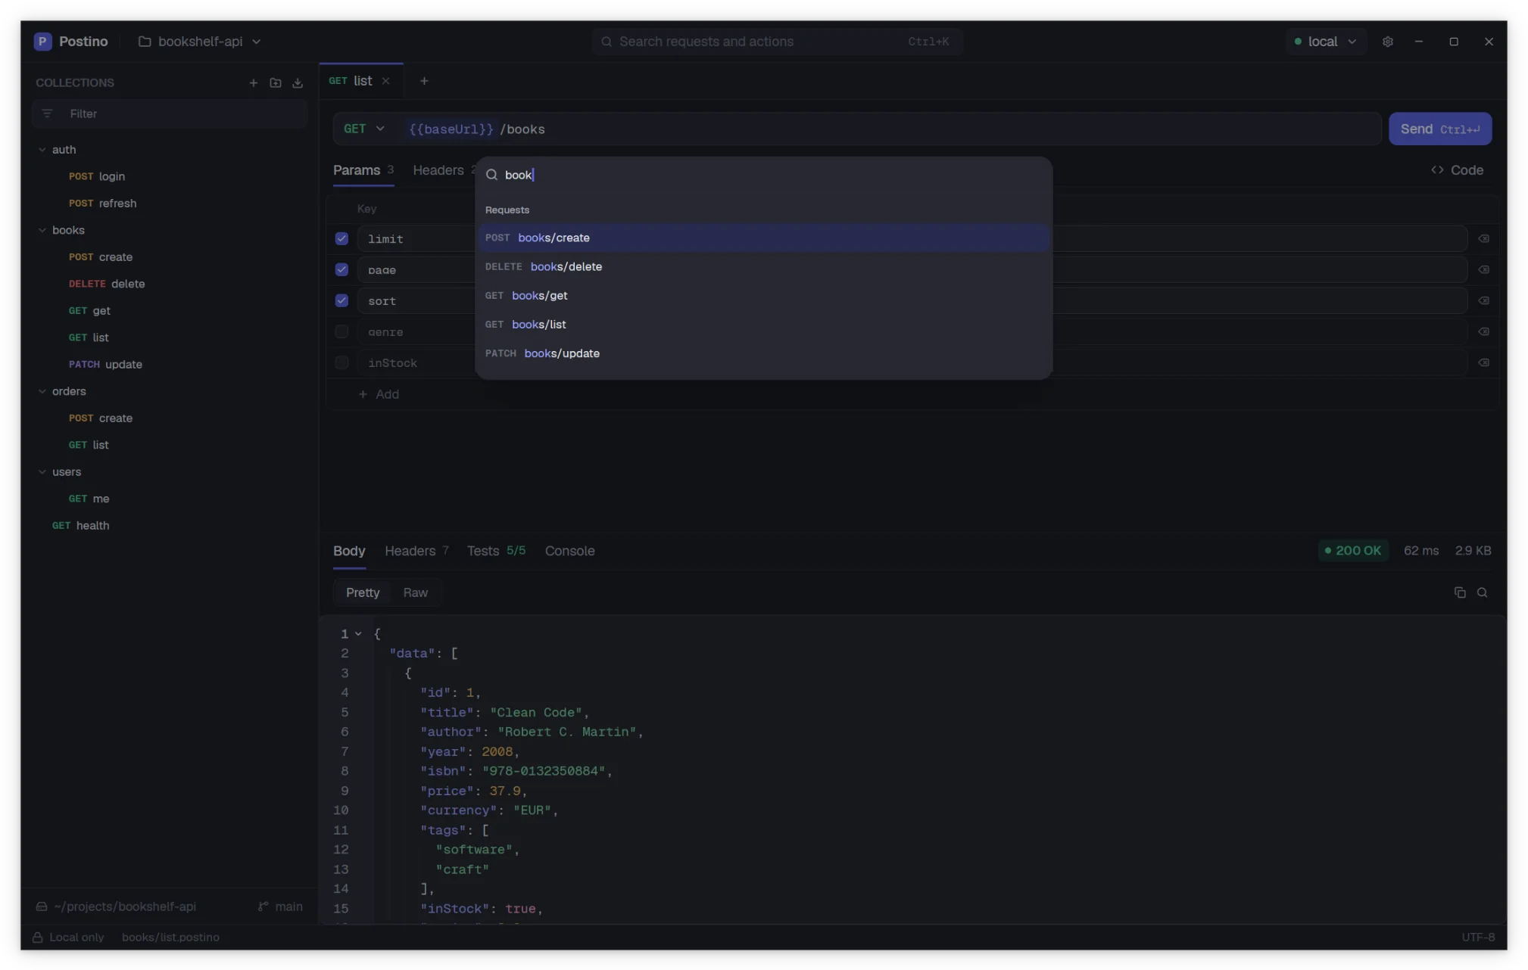Screen dimensions: 1528x970
Task: Uncheck the page parameter checkbox
Action: click(341, 269)
